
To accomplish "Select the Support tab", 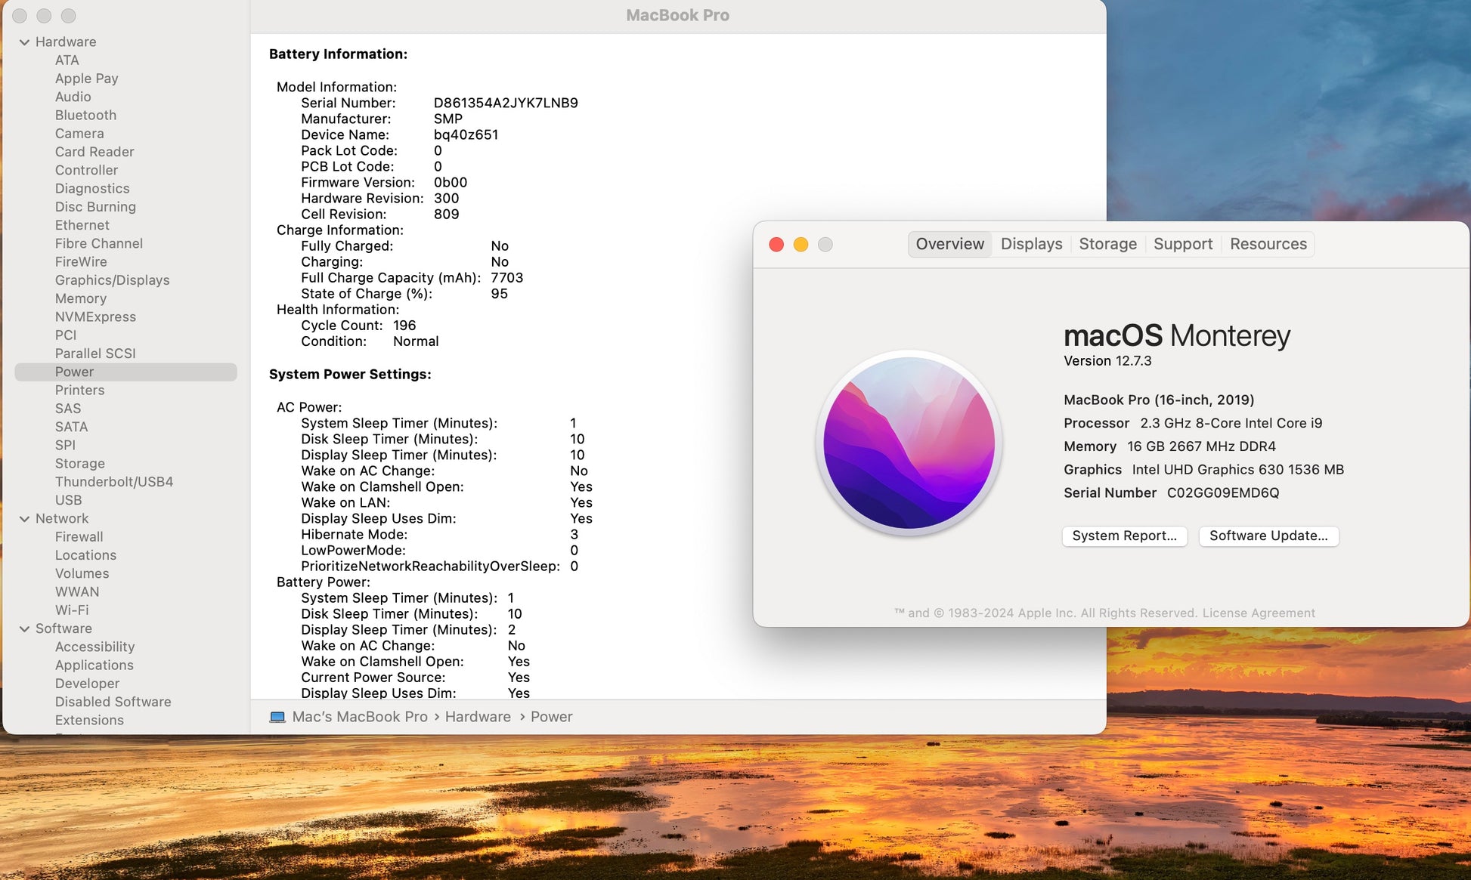I will [1182, 244].
